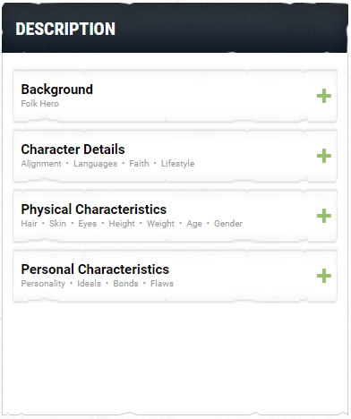The image size is (351, 419).
Task: Click the DESCRIPTION panel header
Action: (x=175, y=29)
